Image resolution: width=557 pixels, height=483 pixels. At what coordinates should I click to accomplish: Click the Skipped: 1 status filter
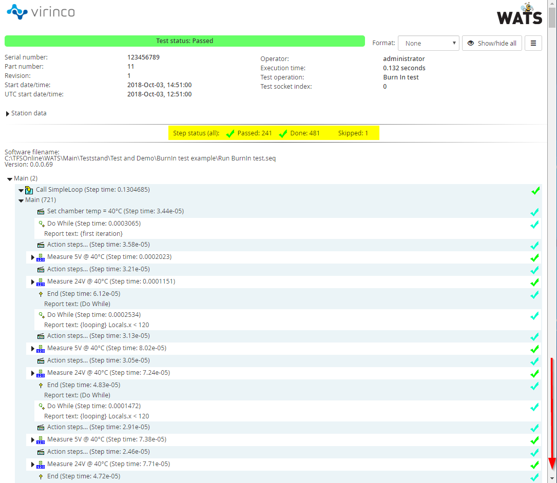tap(353, 133)
